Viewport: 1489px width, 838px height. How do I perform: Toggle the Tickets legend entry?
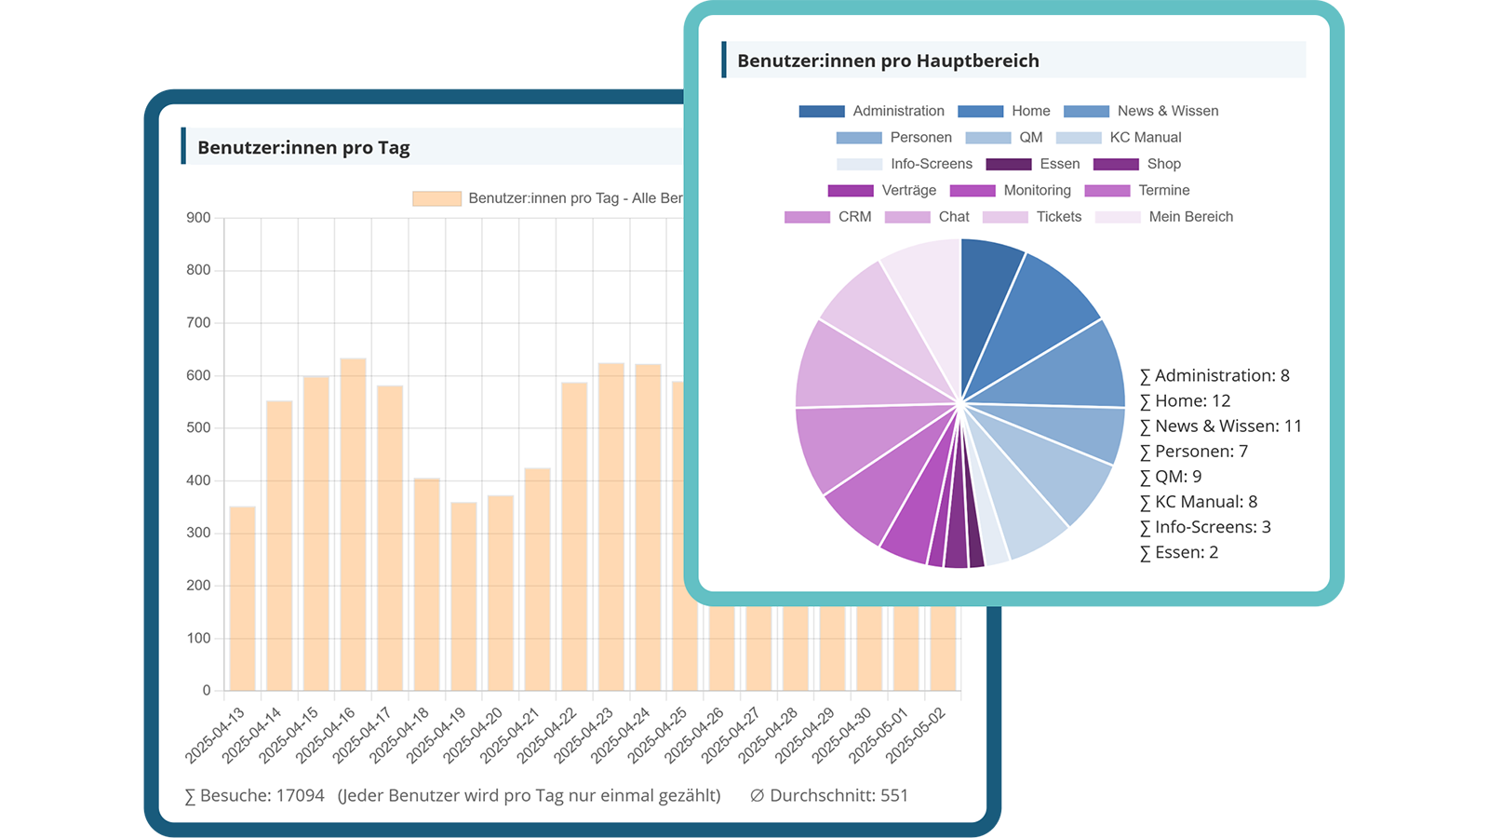tap(1032, 217)
